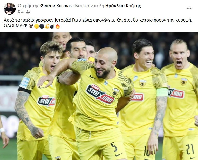Screen dimensions: 198x160
Task: Click the number 21 on the shorts
Action: point(190,149)
